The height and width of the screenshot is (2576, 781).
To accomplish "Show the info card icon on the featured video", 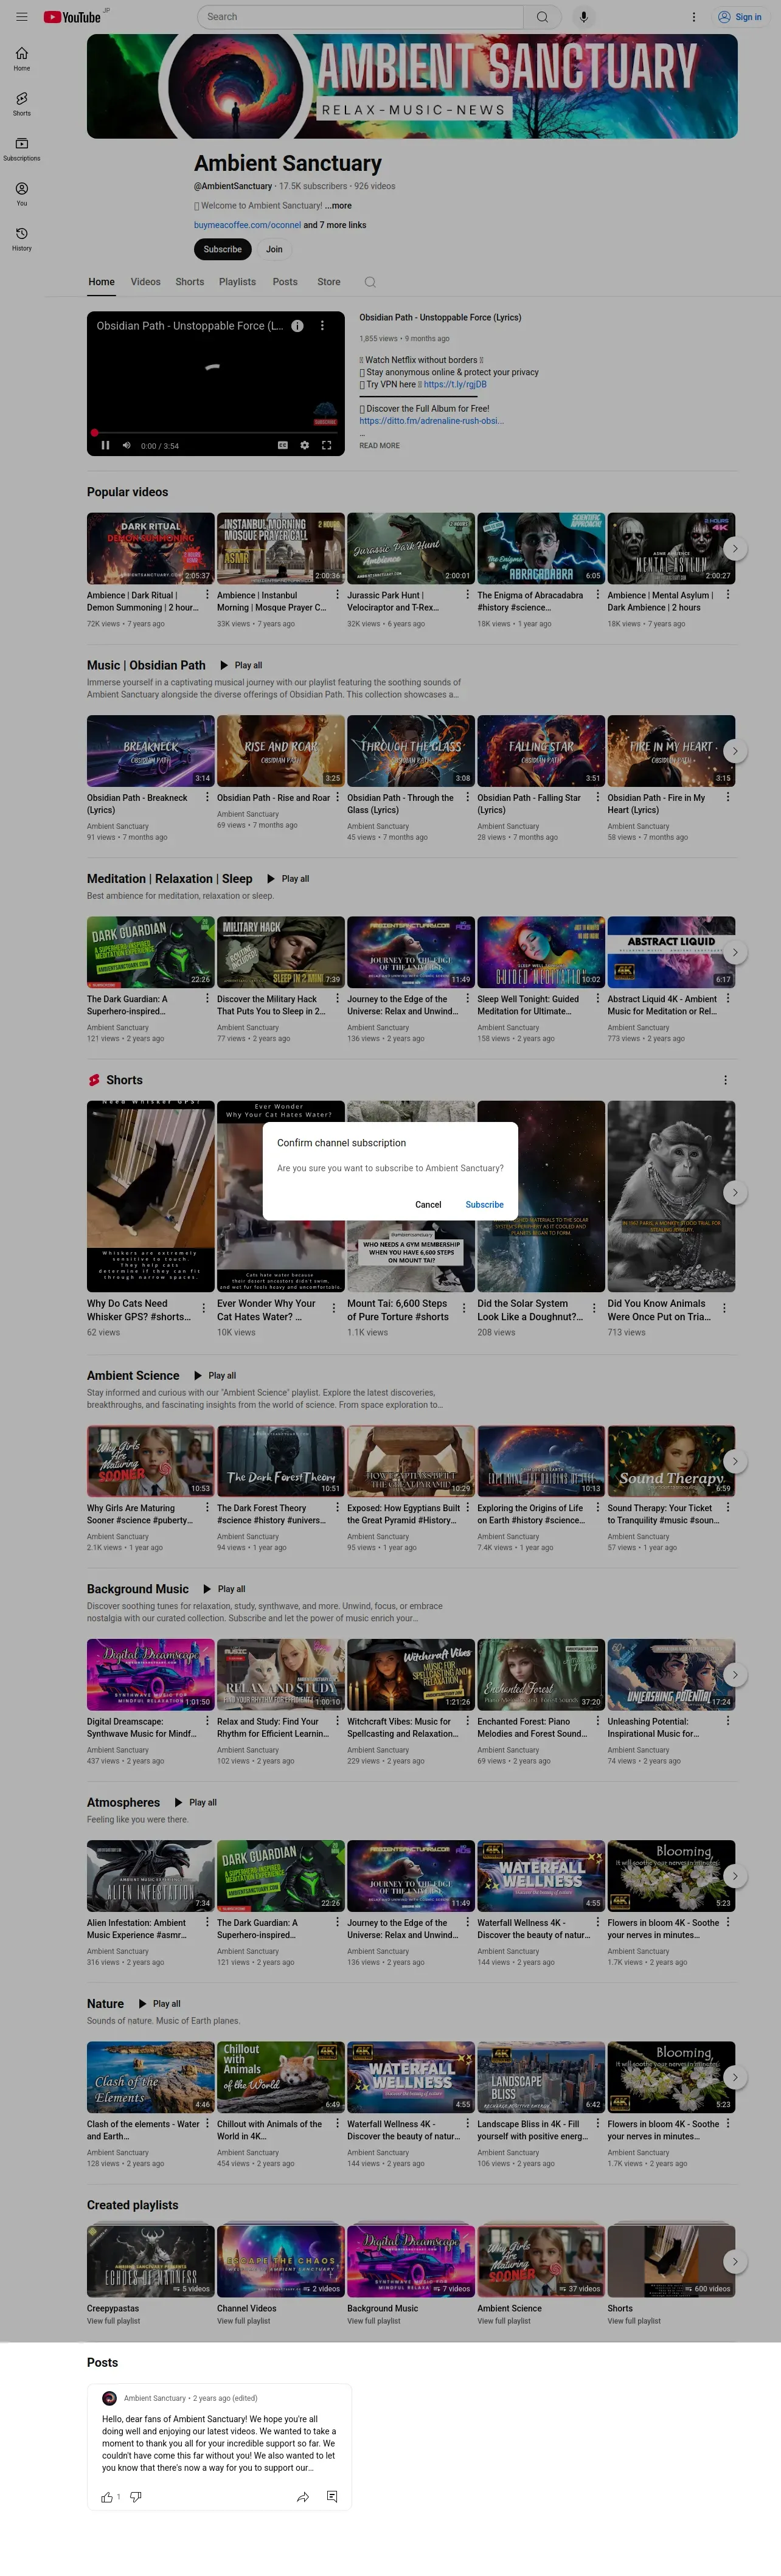I will [297, 326].
